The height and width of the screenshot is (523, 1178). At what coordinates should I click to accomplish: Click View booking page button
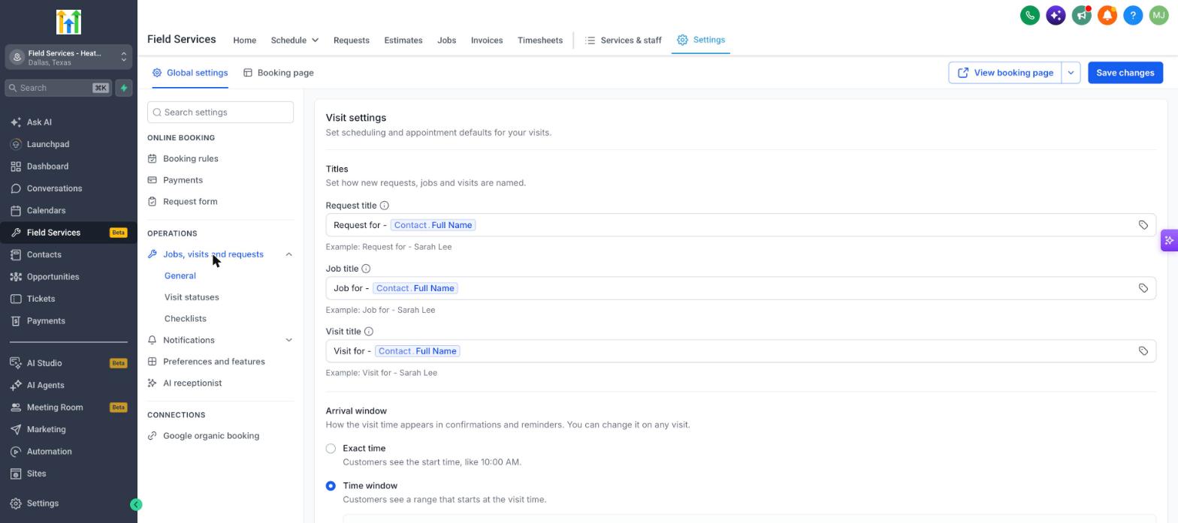pos(1004,73)
